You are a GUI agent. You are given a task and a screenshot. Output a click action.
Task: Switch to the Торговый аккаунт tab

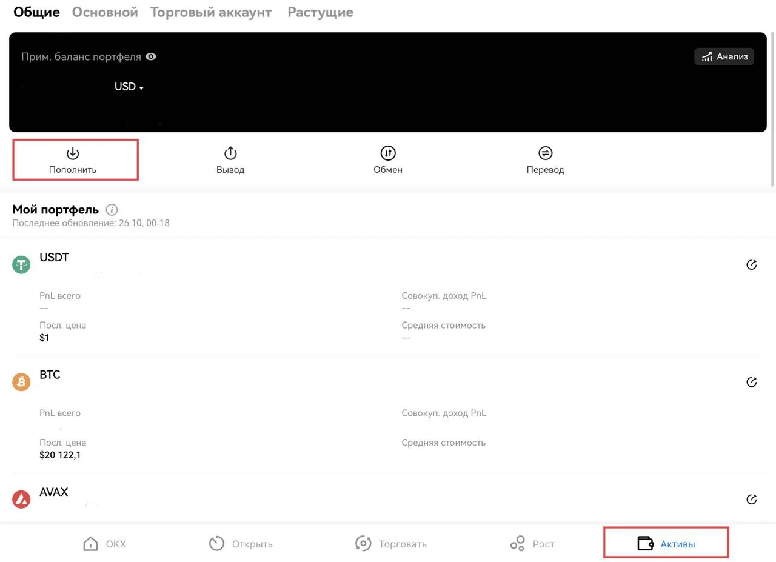[x=211, y=12]
